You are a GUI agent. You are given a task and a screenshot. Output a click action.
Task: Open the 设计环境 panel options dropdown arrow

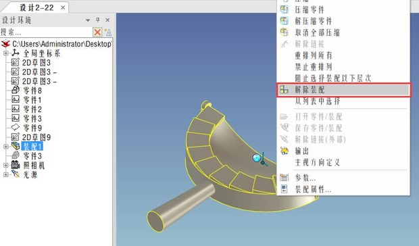coord(88,20)
